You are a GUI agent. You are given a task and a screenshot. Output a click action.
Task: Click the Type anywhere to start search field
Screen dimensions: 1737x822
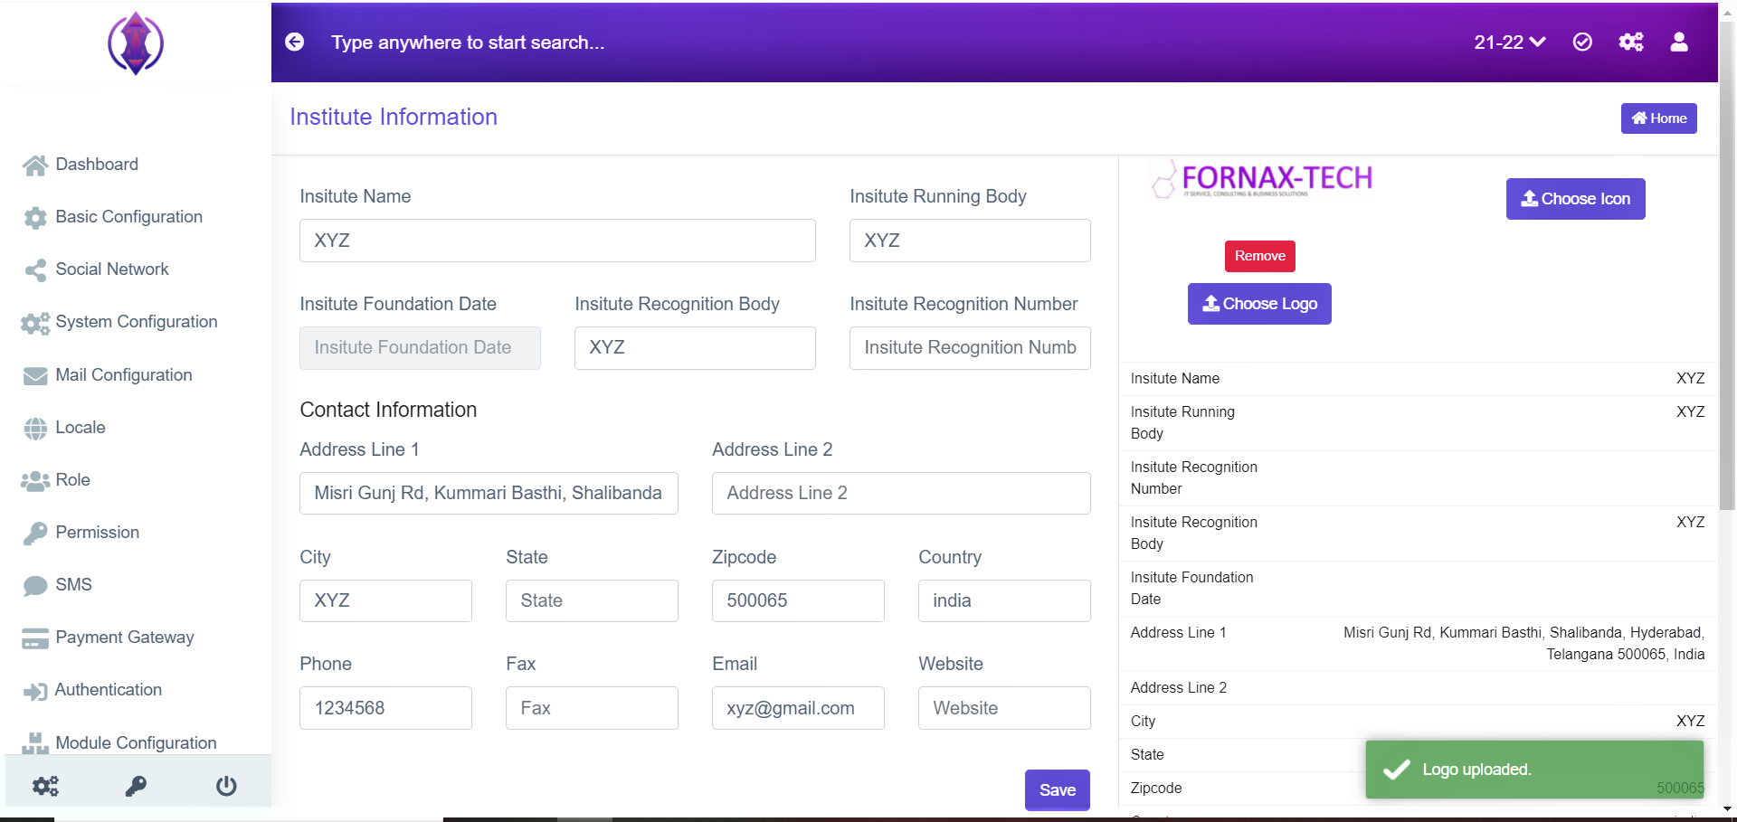click(x=468, y=43)
